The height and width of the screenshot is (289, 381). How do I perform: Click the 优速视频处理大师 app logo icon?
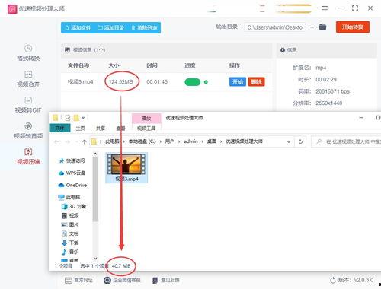pos(12,9)
